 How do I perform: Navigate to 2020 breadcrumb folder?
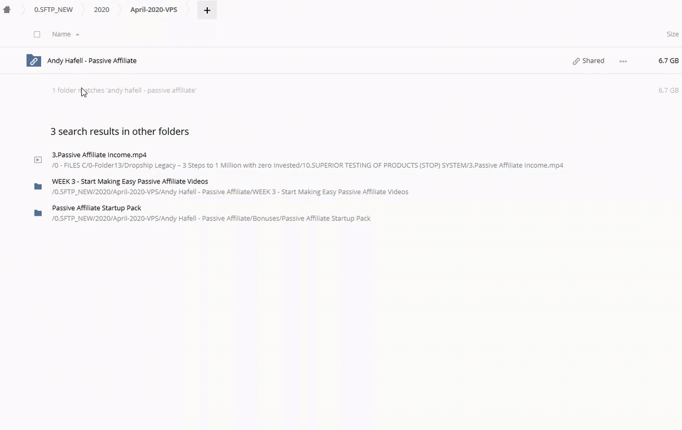coord(102,10)
